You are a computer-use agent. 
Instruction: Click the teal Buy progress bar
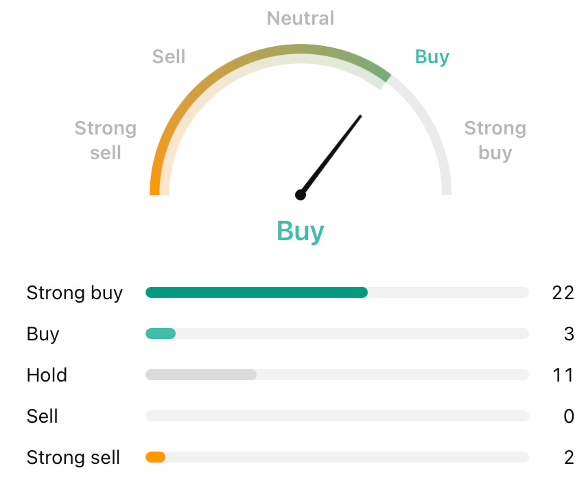coord(161,334)
